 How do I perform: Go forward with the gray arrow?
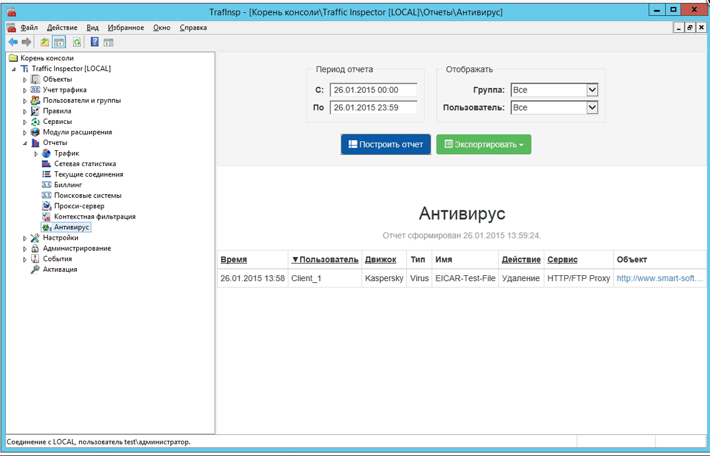(26, 42)
